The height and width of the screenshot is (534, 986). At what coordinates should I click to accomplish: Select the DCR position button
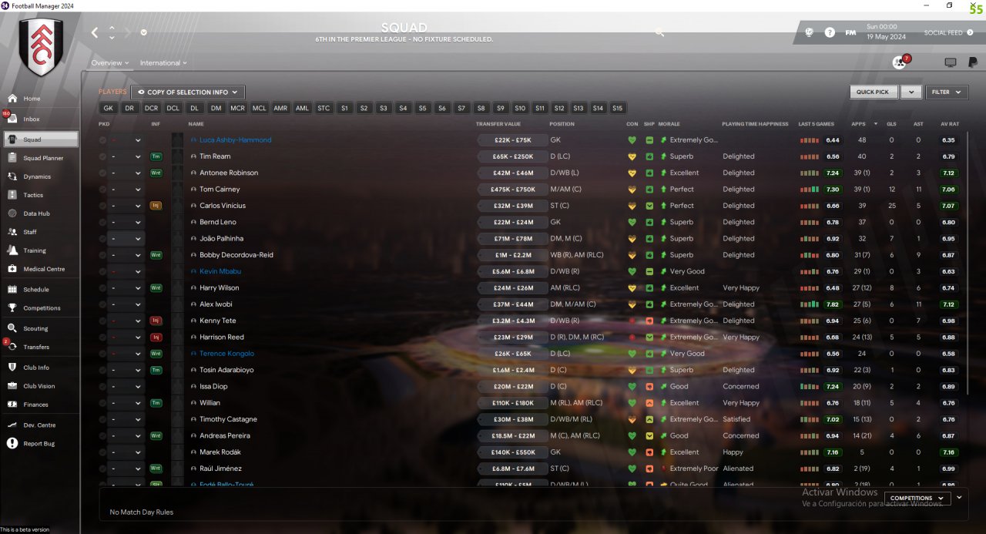coord(151,109)
